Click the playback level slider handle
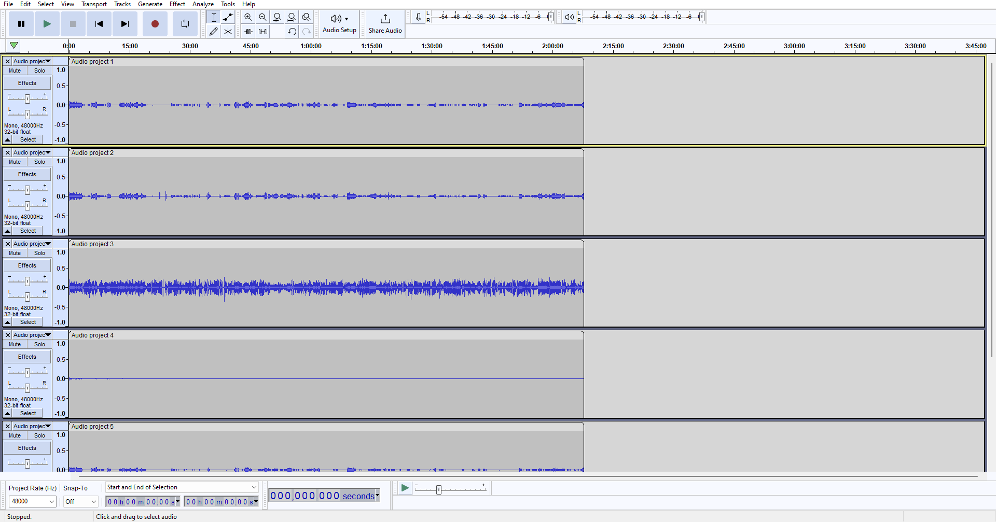996x522 pixels. 701,17
